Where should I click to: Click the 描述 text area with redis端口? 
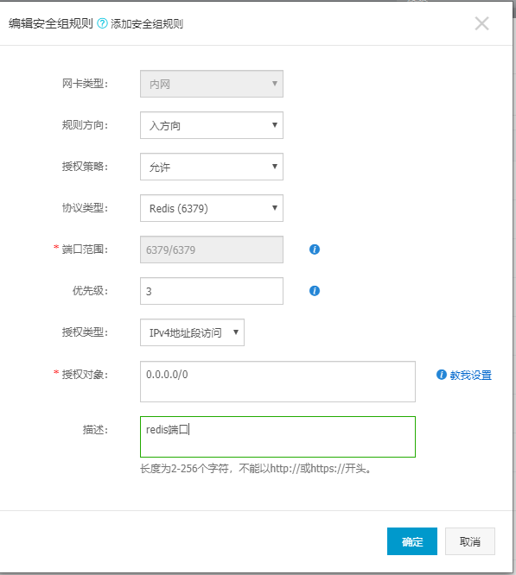277,437
